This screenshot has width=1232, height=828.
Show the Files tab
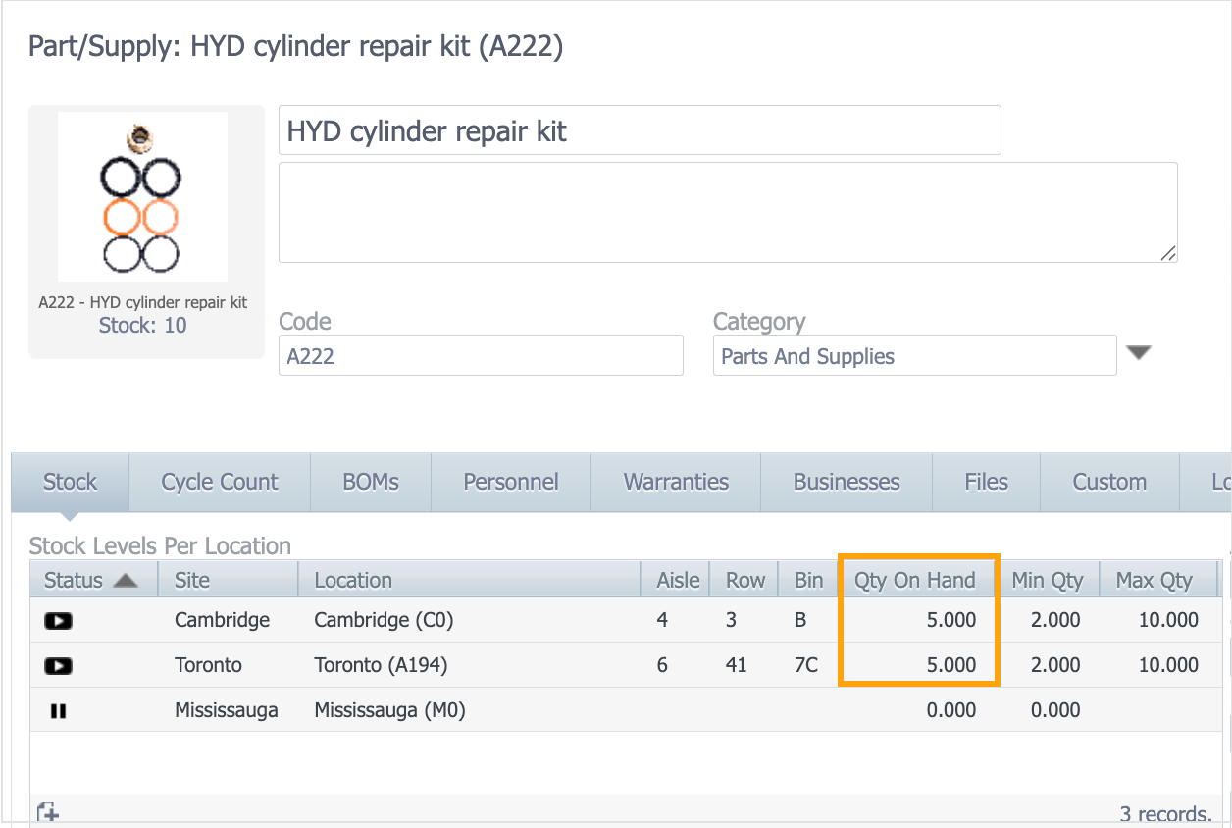coord(986,482)
